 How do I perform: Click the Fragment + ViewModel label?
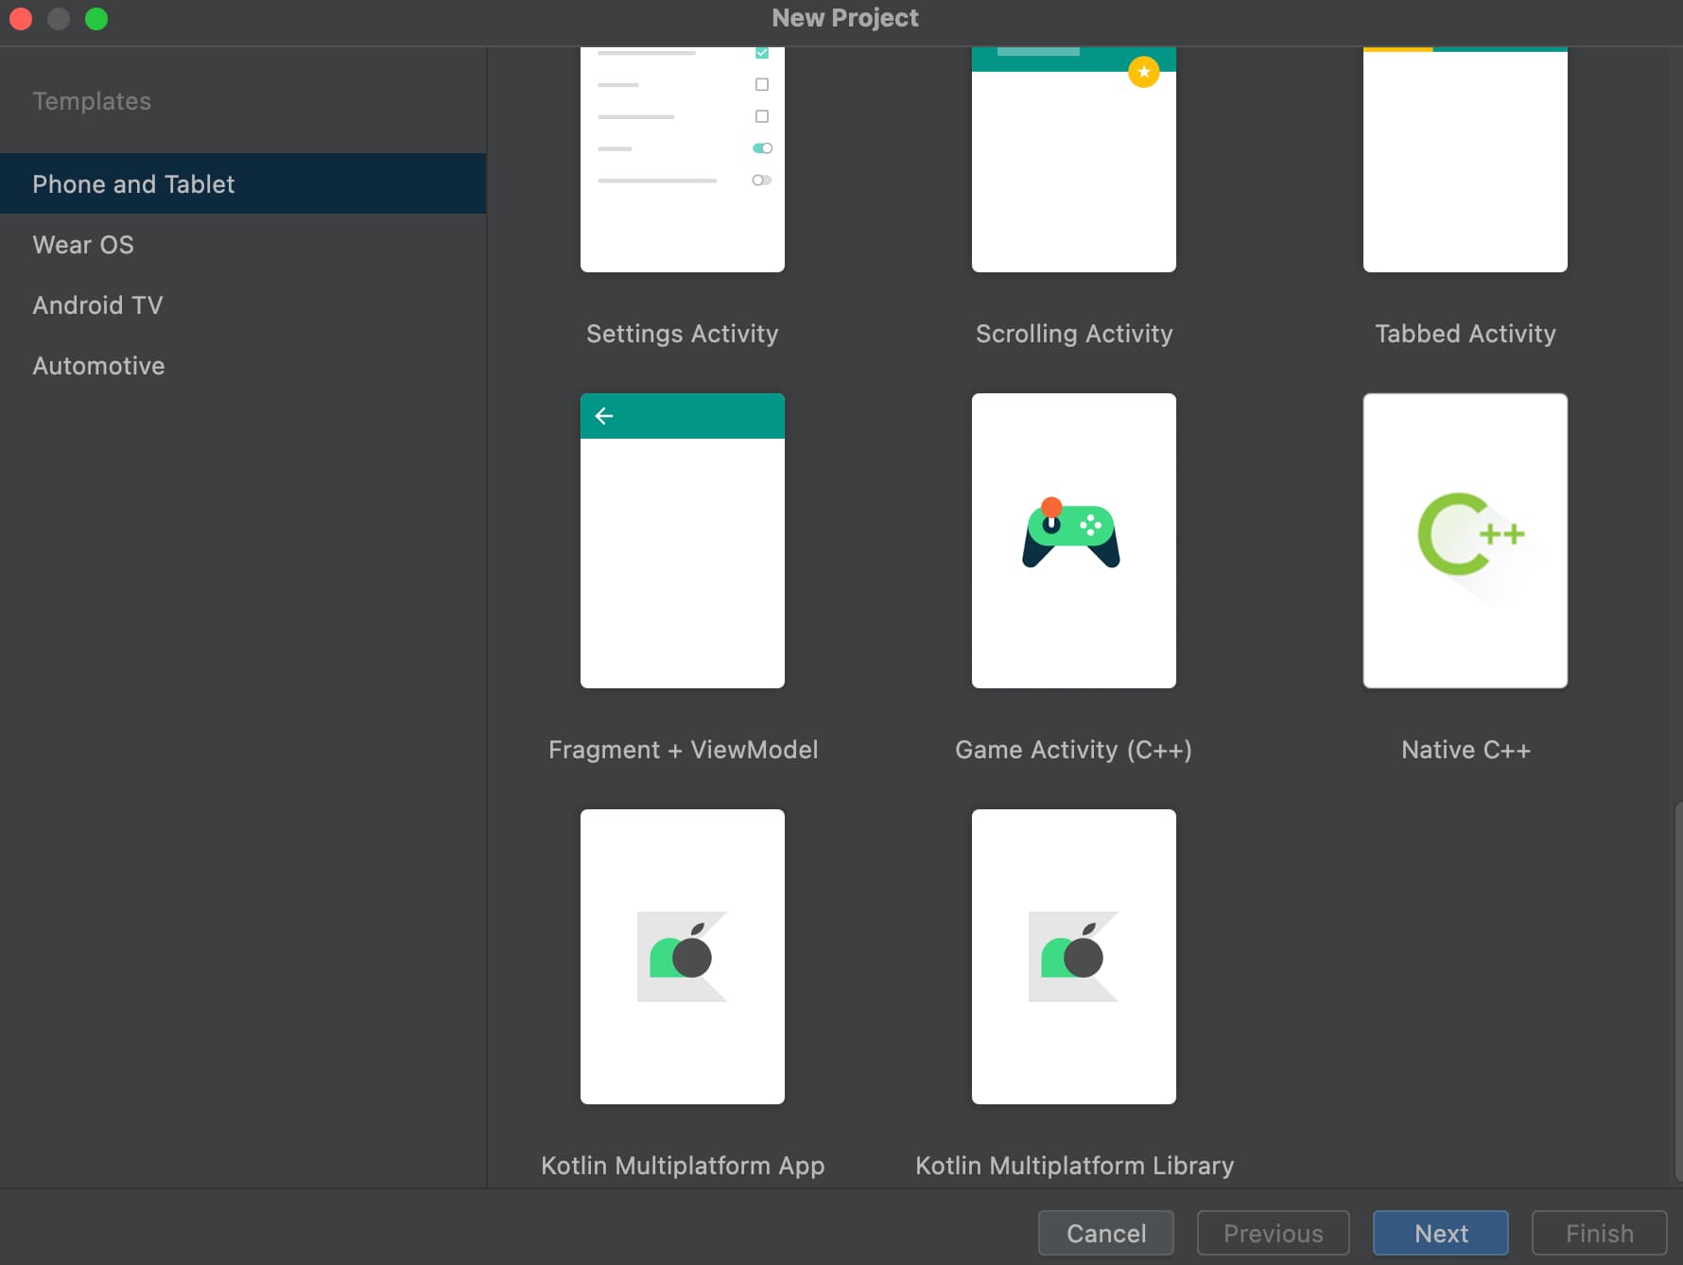683,750
